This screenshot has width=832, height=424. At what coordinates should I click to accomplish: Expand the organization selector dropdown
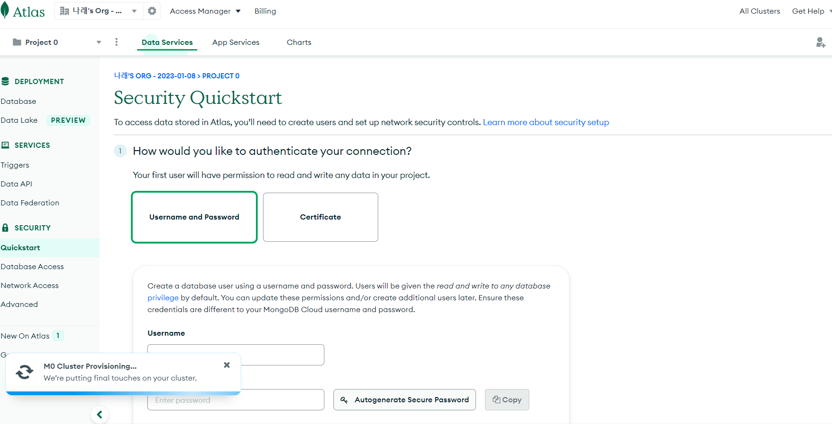pos(134,11)
